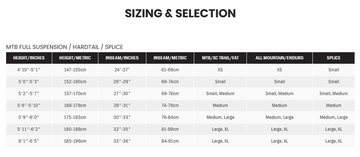Viewport: 360px width, 157px height.
Task: Select the 6'1"-6'5" height cell
Action: 29,141
